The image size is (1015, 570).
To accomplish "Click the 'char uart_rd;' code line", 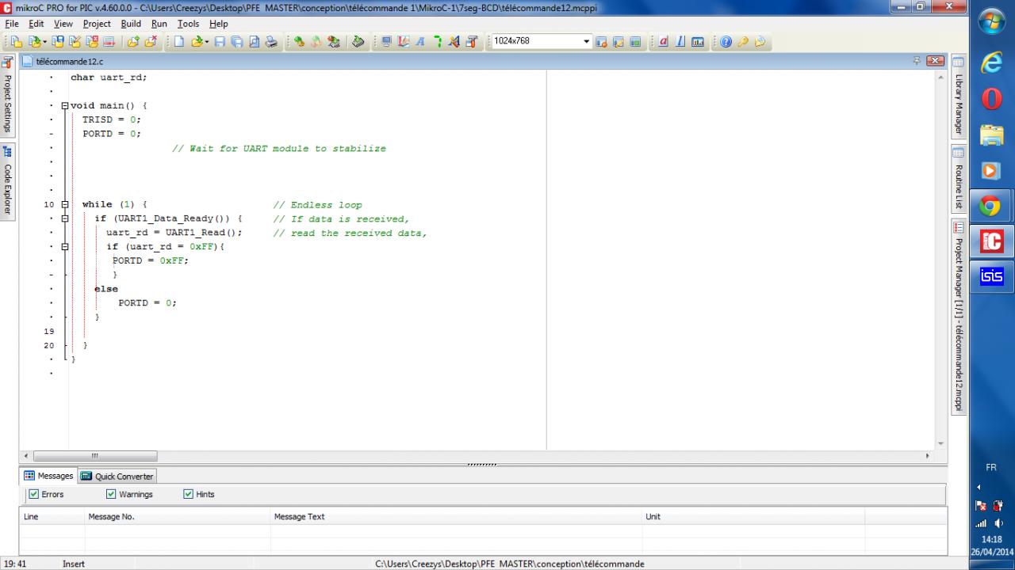I will click(x=109, y=78).
